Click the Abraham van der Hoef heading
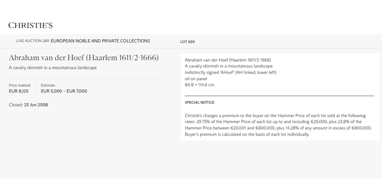Screen dimensions: 382x179 [x=84, y=58]
